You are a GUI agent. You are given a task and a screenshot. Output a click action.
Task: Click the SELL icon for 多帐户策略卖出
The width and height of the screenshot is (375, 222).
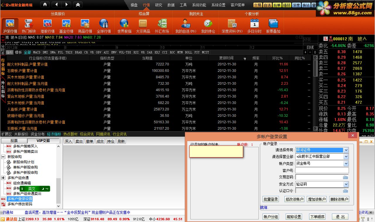click(x=9, y=151)
